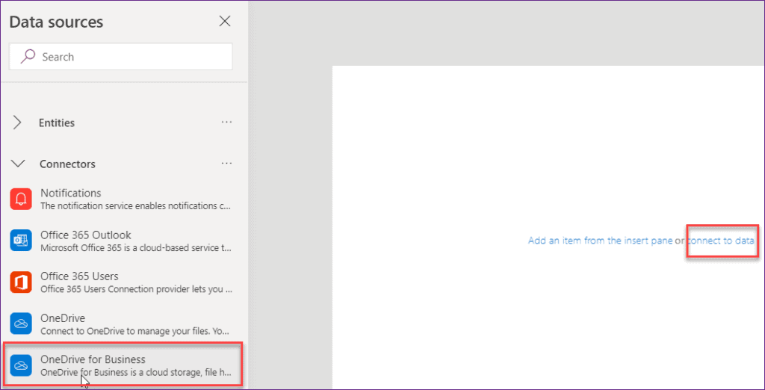765x390 pixels.
Task: Click the 'Add an item from the insert pane' link
Action: (x=601, y=241)
